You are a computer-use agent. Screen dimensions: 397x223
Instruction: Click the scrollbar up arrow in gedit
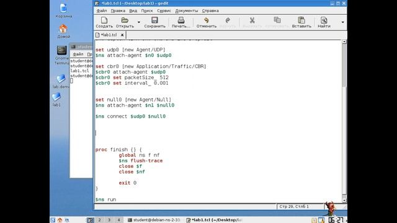(344, 42)
